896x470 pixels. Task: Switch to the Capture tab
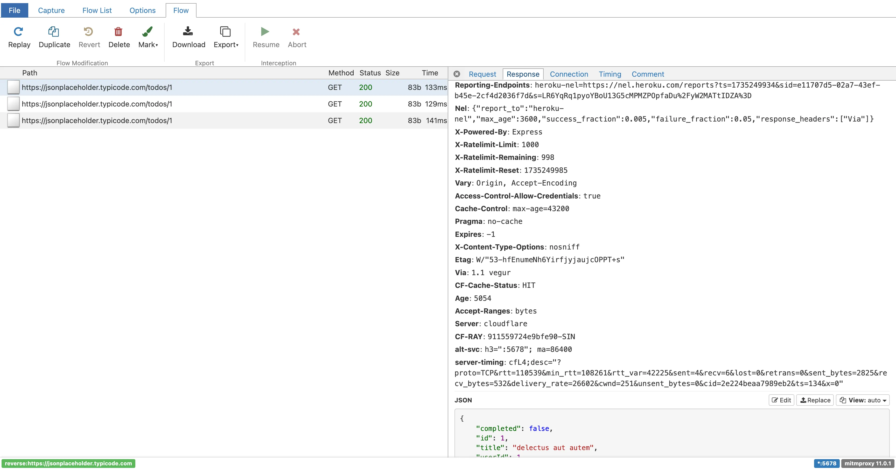(51, 10)
